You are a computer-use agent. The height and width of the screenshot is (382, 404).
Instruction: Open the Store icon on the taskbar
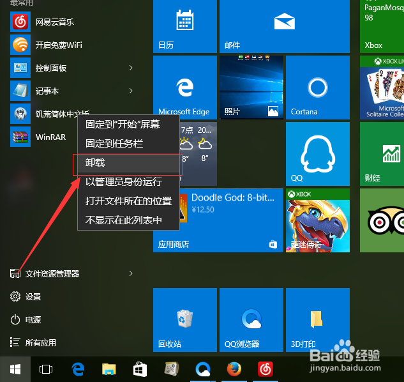click(140, 369)
